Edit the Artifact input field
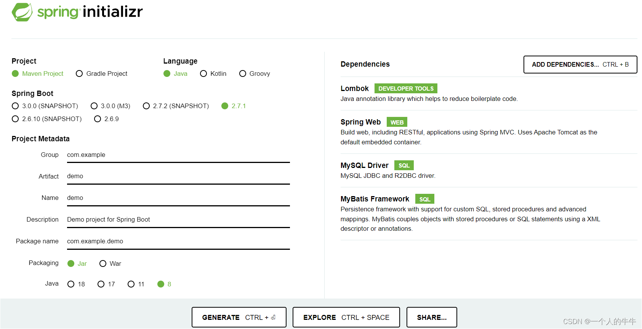 coord(178,176)
